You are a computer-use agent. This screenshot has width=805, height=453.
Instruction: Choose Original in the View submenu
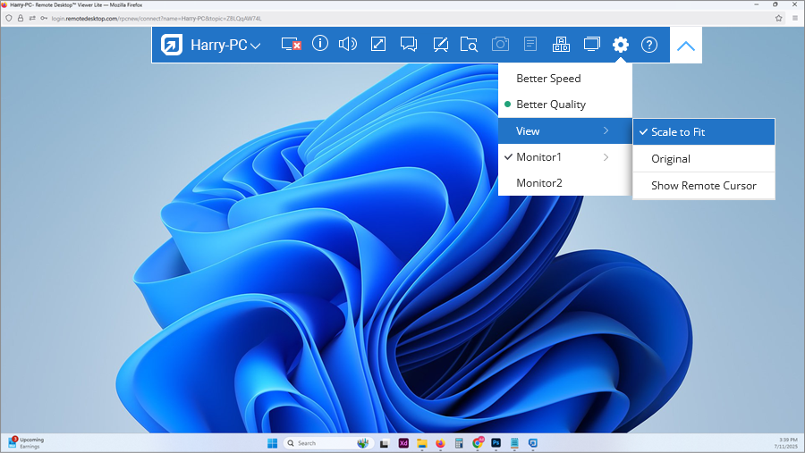click(671, 159)
